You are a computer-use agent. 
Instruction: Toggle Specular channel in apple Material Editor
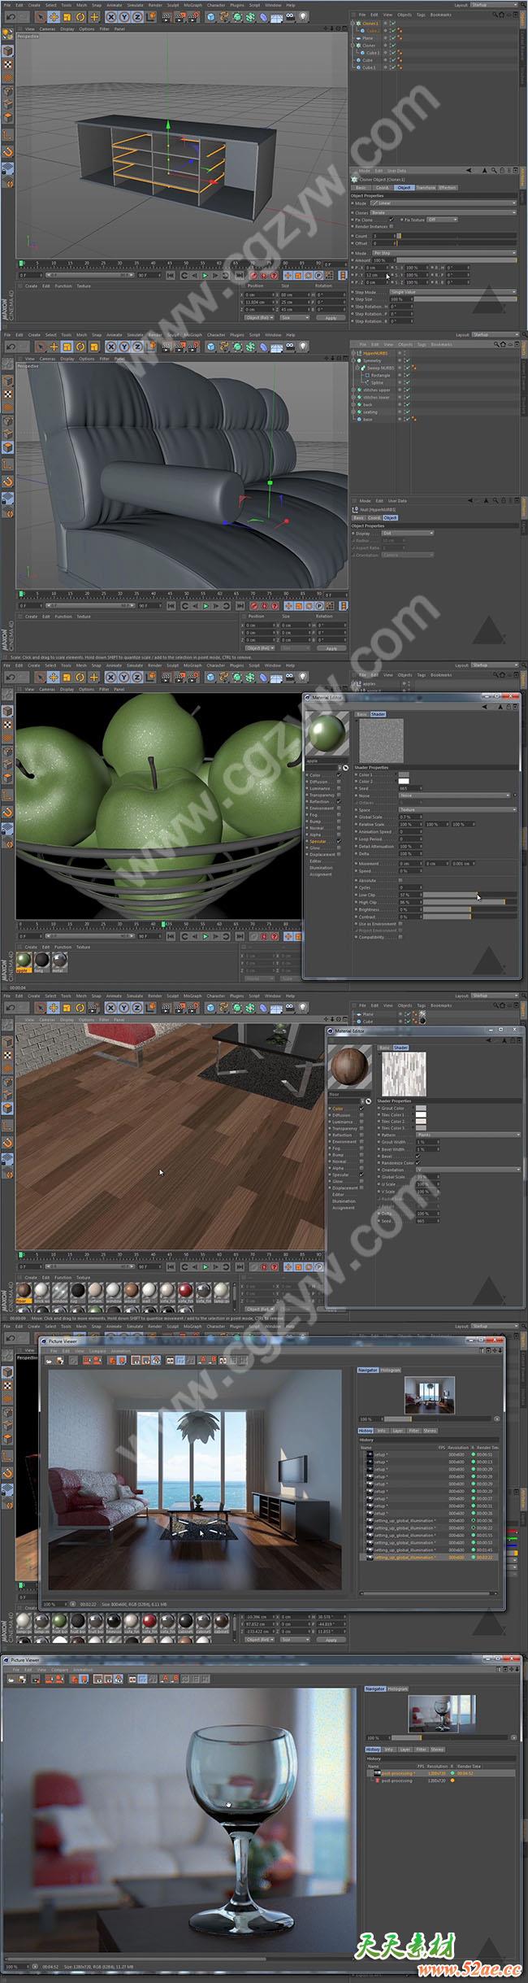pyautogui.click(x=339, y=841)
